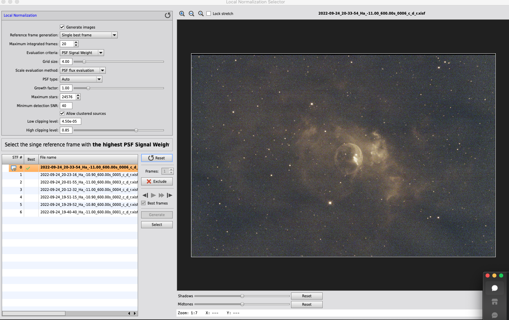Disable Allow clustered sources option
Image resolution: width=509 pixels, height=320 pixels.
pos(62,113)
